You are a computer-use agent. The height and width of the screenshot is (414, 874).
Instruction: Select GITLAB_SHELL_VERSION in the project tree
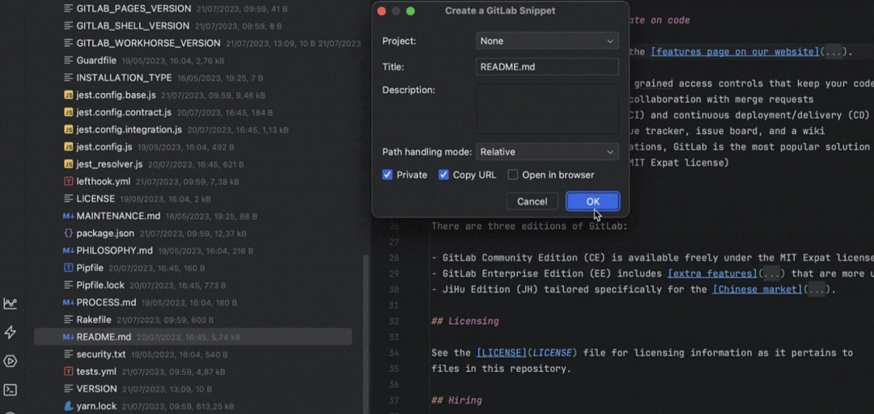pyautogui.click(x=133, y=26)
